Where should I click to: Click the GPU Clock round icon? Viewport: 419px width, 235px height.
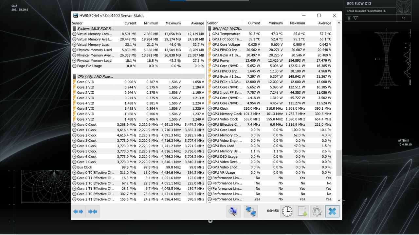(210, 108)
